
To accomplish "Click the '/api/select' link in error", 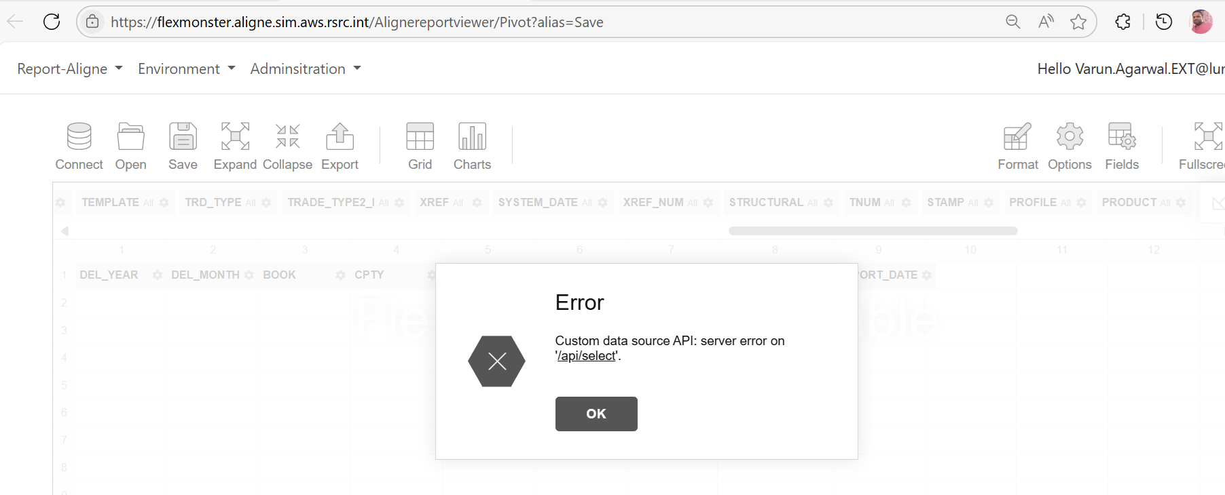I will click(x=587, y=356).
